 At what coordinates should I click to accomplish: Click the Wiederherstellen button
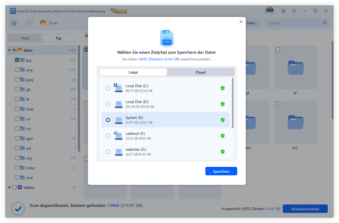tap(305, 209)
